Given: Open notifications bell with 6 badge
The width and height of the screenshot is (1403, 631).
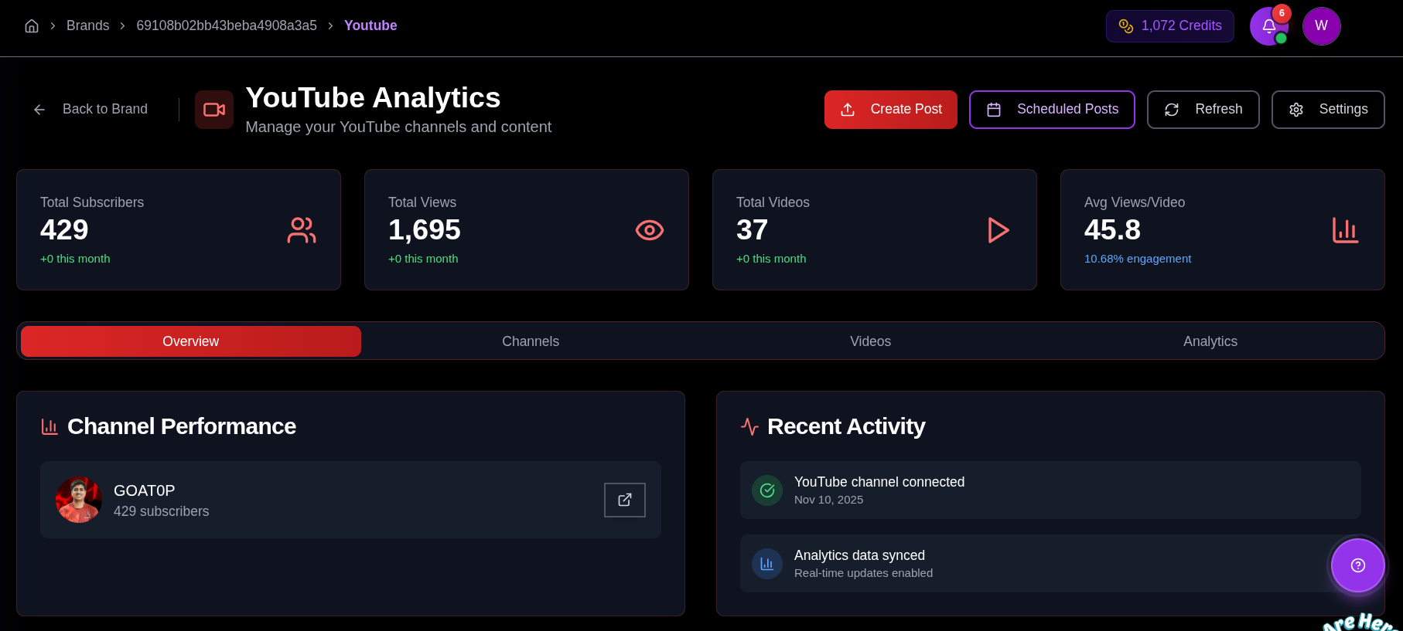Looking at the screenshot, I should tap(1269, 26).
